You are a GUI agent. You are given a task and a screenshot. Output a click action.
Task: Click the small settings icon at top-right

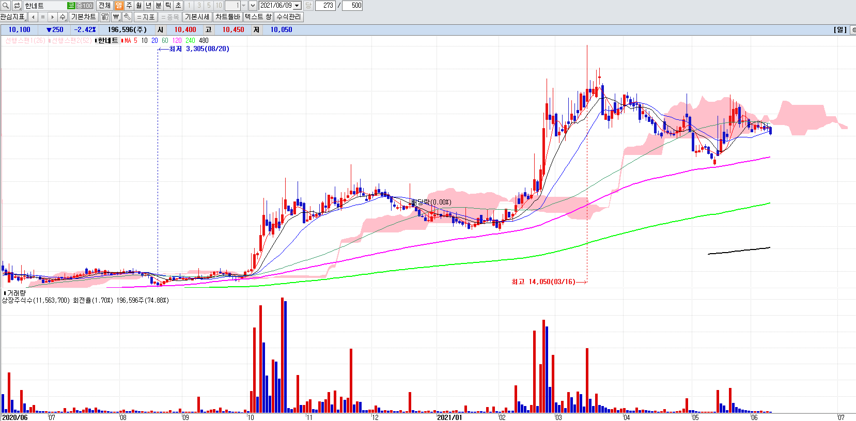(x=853, y=30)
